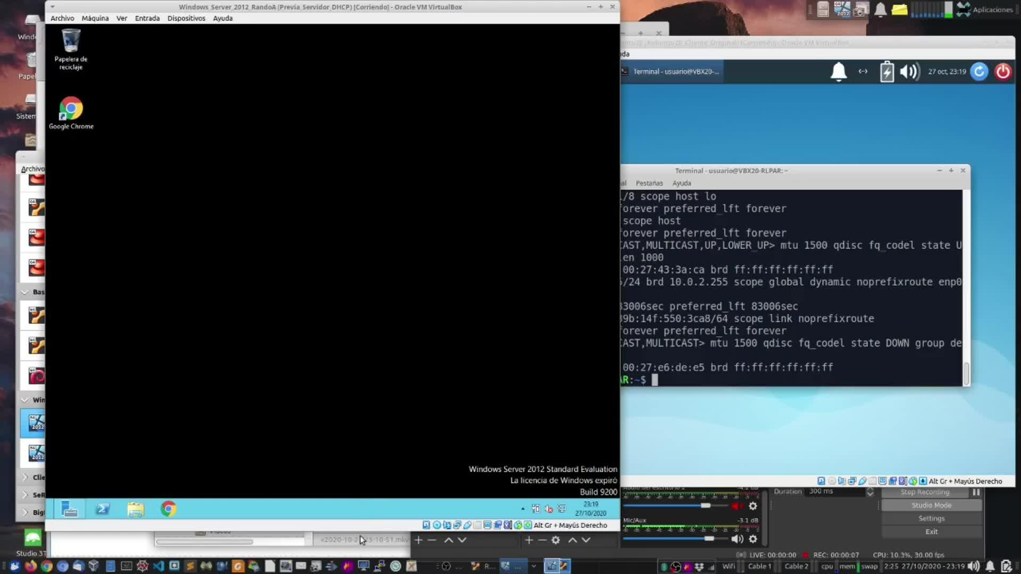Click the notification bell in Xubuntu panel
Viewport: 1021px width, 574px height.
click(838, 71)
